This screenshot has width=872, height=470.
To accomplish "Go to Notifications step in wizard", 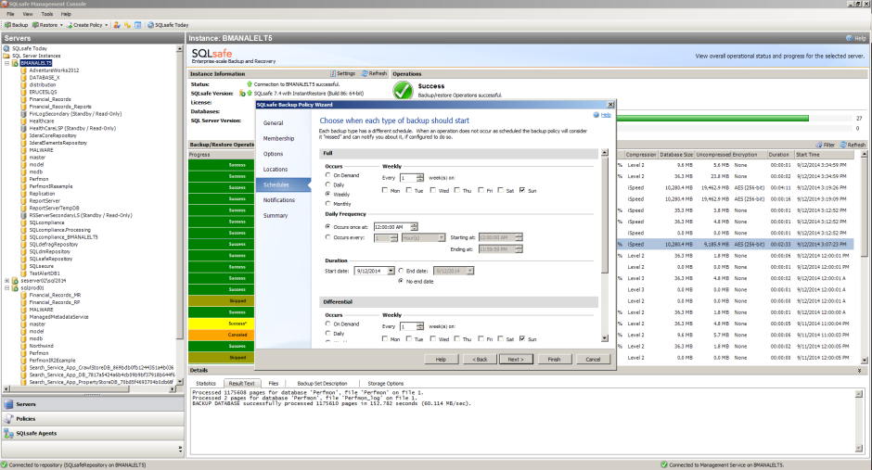I will (278, 200).
